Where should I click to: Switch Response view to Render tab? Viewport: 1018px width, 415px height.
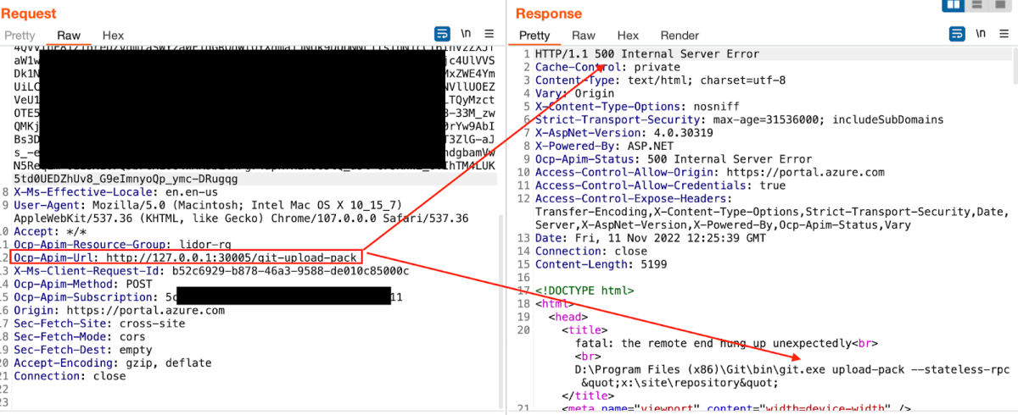pos(680,36)
